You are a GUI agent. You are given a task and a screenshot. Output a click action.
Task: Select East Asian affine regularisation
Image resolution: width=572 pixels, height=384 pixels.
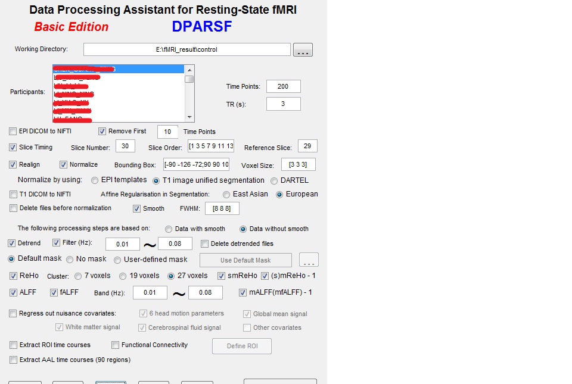(226, 195)
